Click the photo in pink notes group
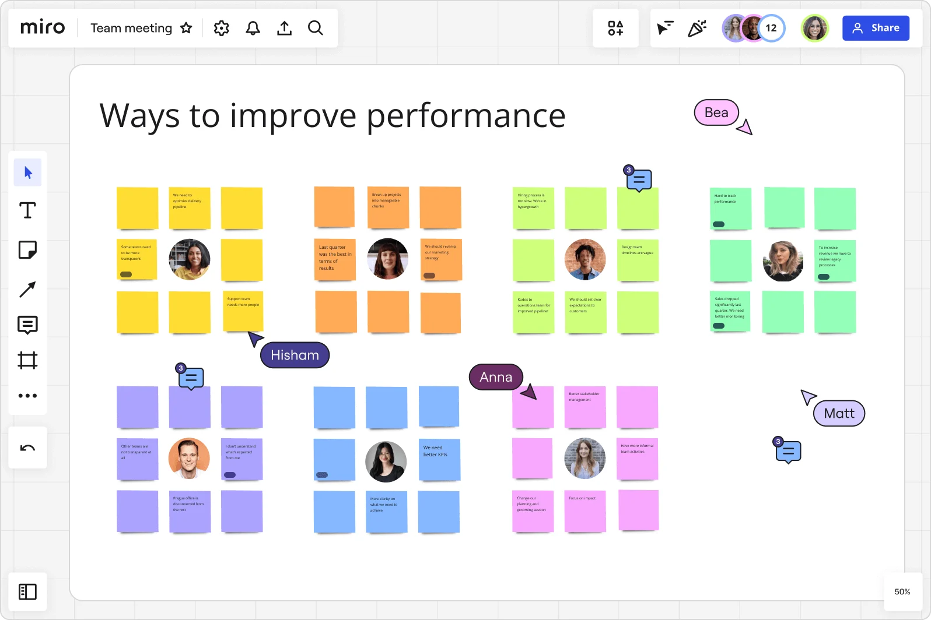 coord(585,458)
